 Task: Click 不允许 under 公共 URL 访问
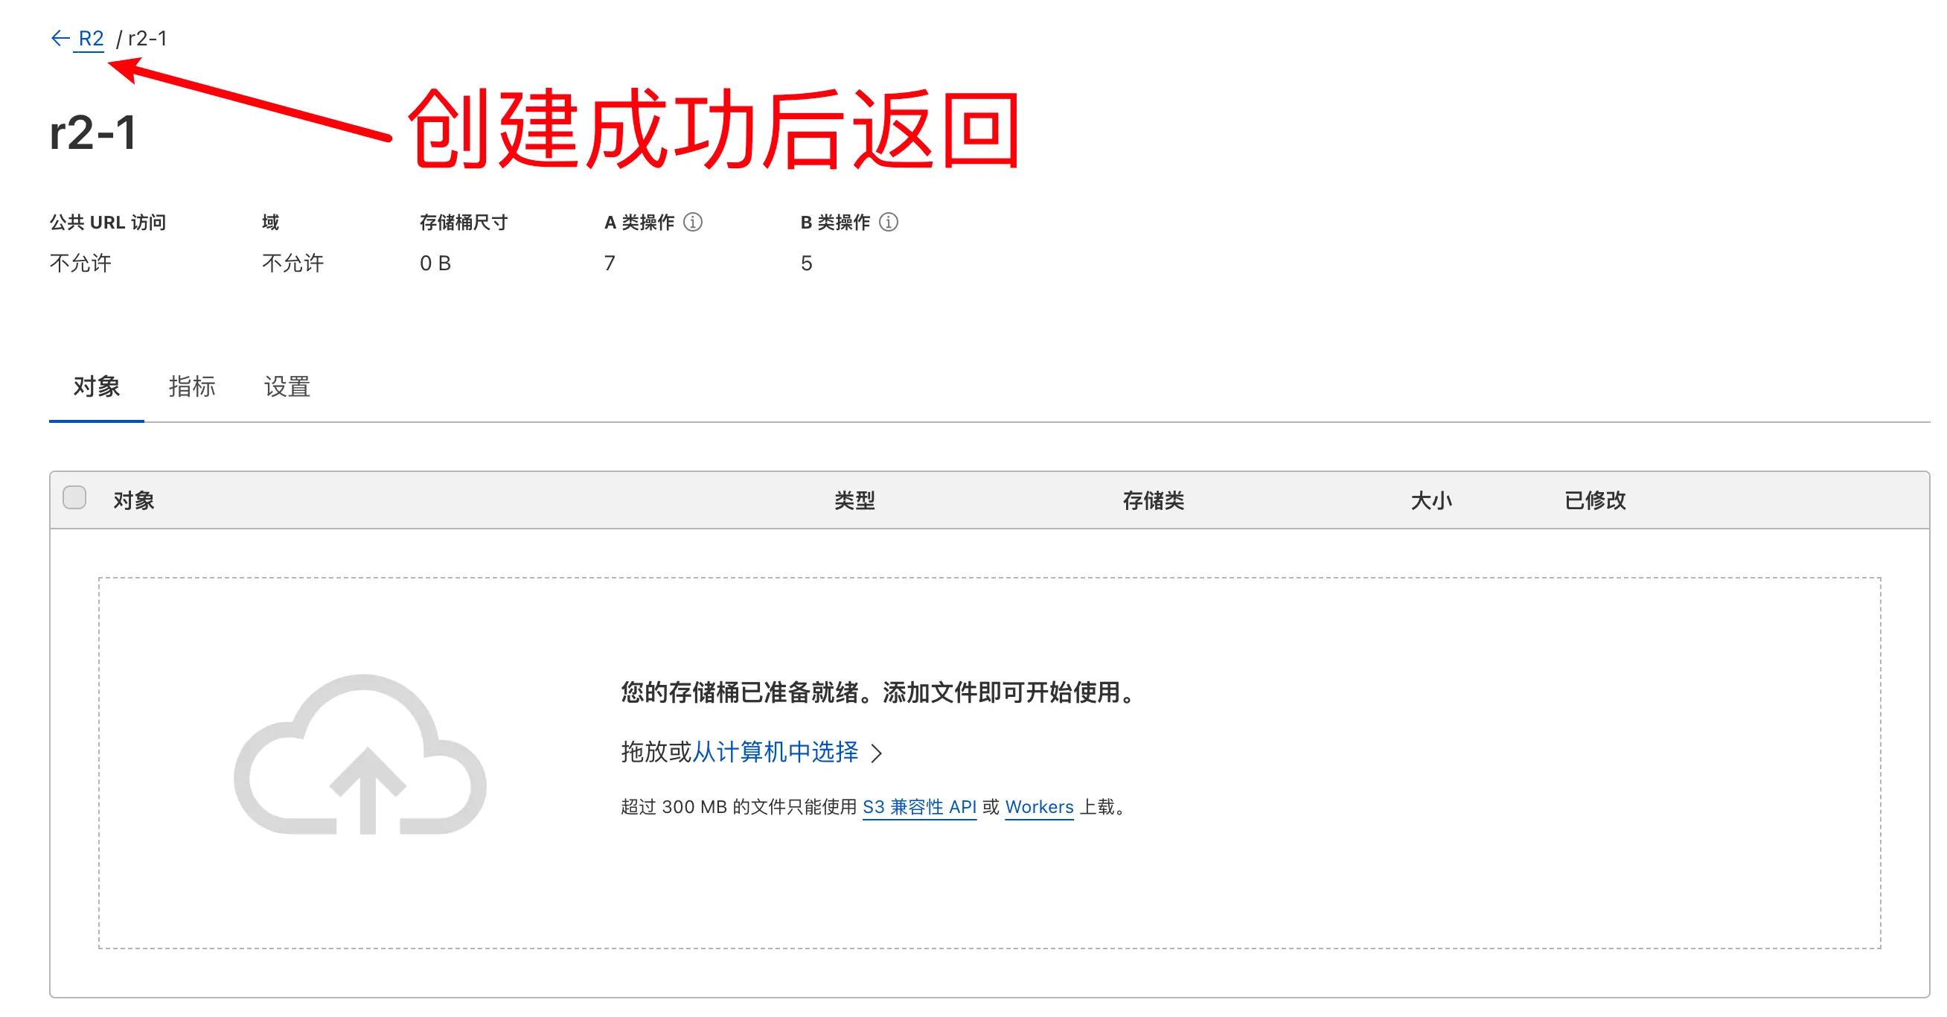click(81, 263)
